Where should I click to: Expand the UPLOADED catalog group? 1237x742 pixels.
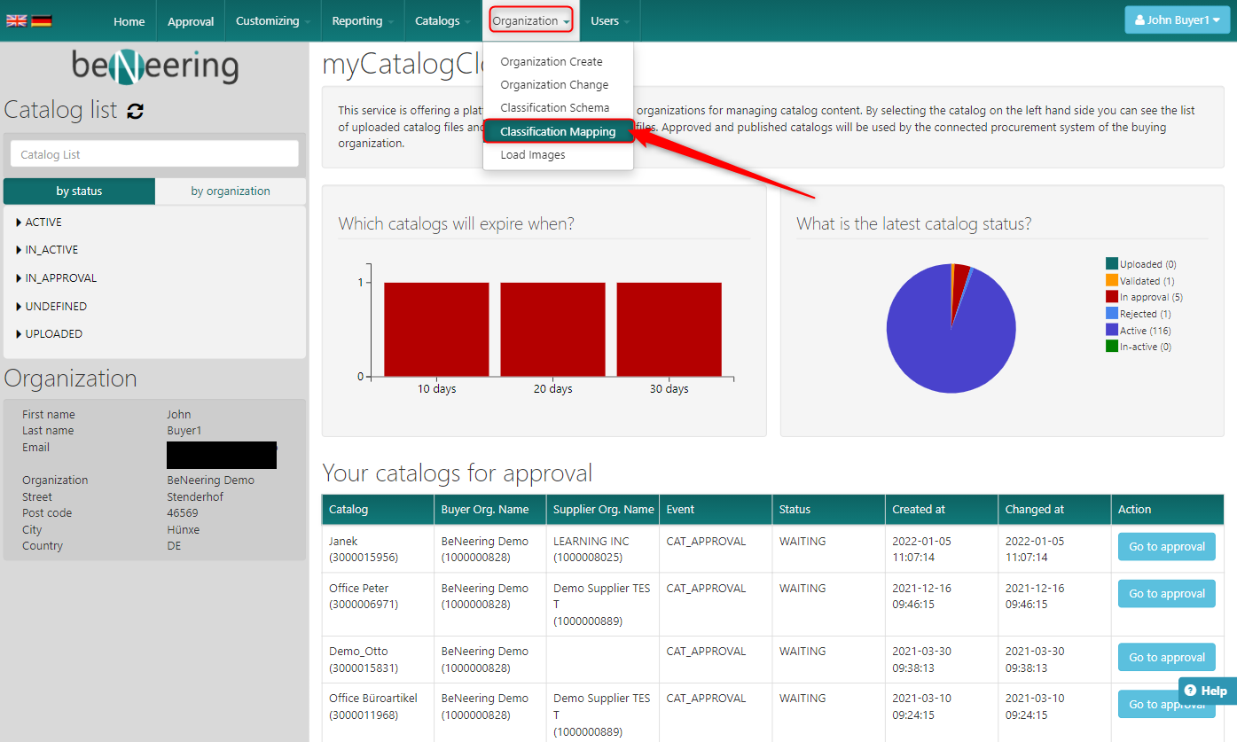[x=53, y=334]
